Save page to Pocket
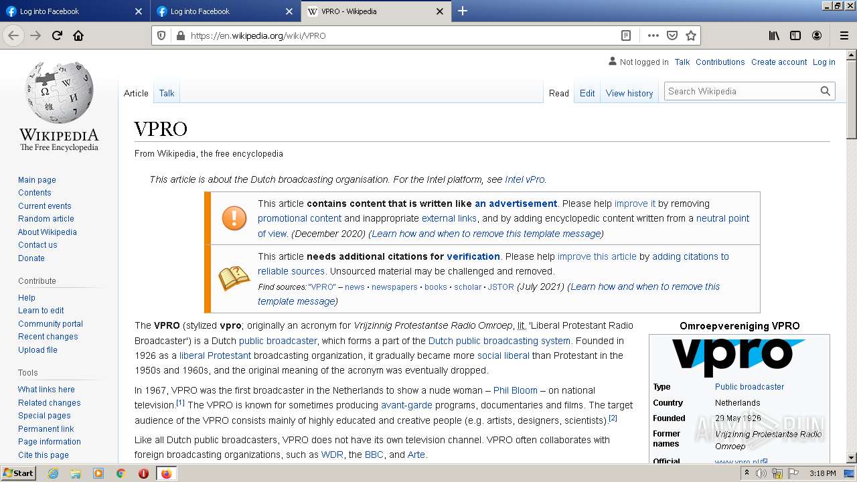This screenshot has width=857, height=482. coord(672,35)
